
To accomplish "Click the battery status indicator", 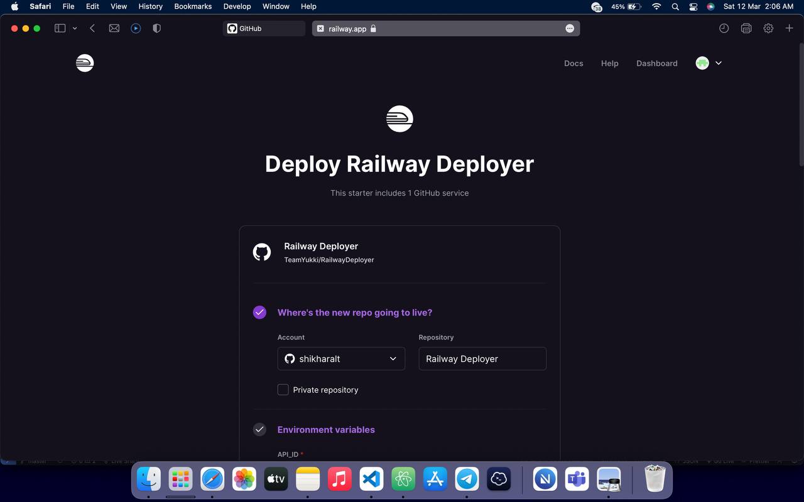I will 626,6.
